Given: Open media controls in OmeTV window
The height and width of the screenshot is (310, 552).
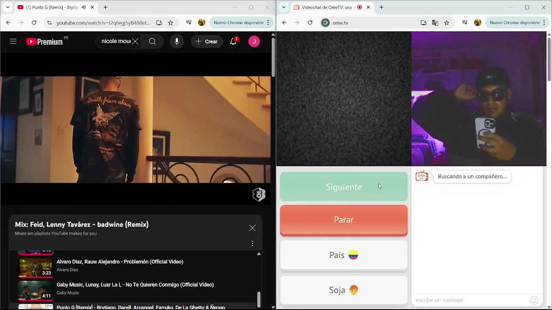Looking at the screenshot, I should 464,23.
